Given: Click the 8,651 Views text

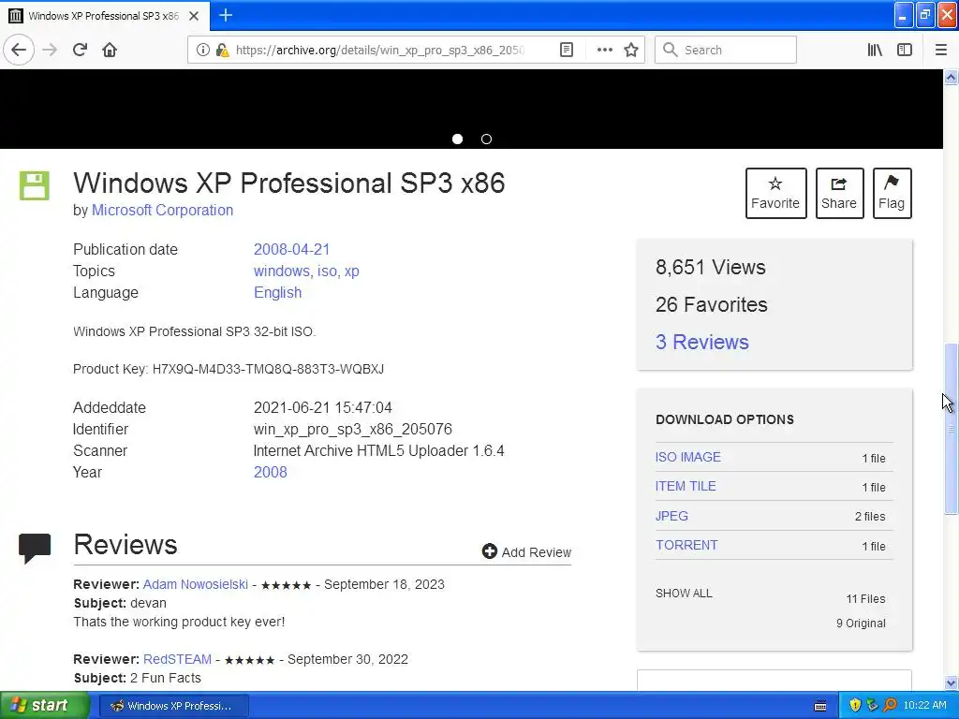Looking at the screenshot, I should pos(711,267).
